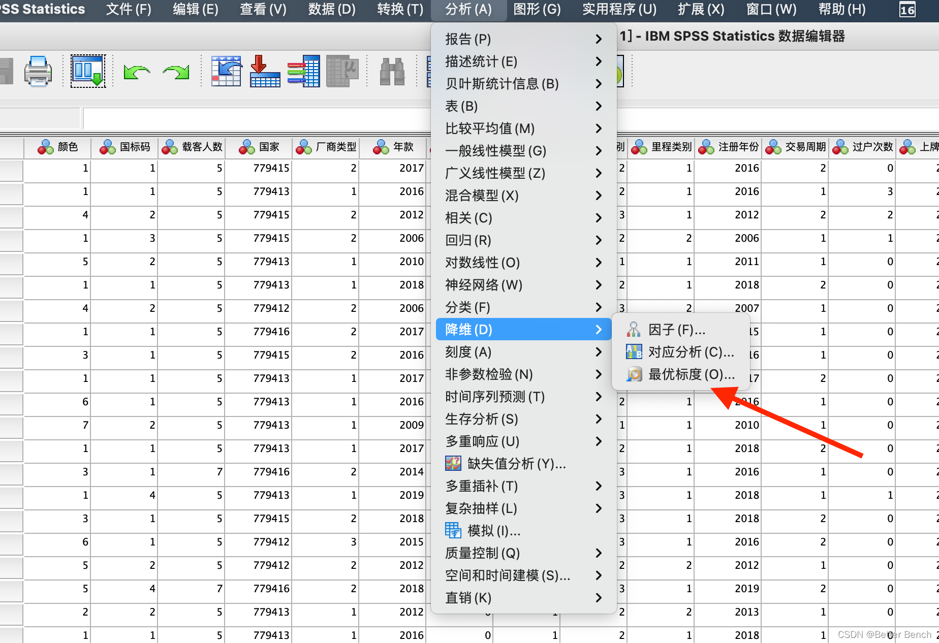Select 多重插补 (T) menu entry
This screenshot has width=939, height=643.
tap(523, 486)
